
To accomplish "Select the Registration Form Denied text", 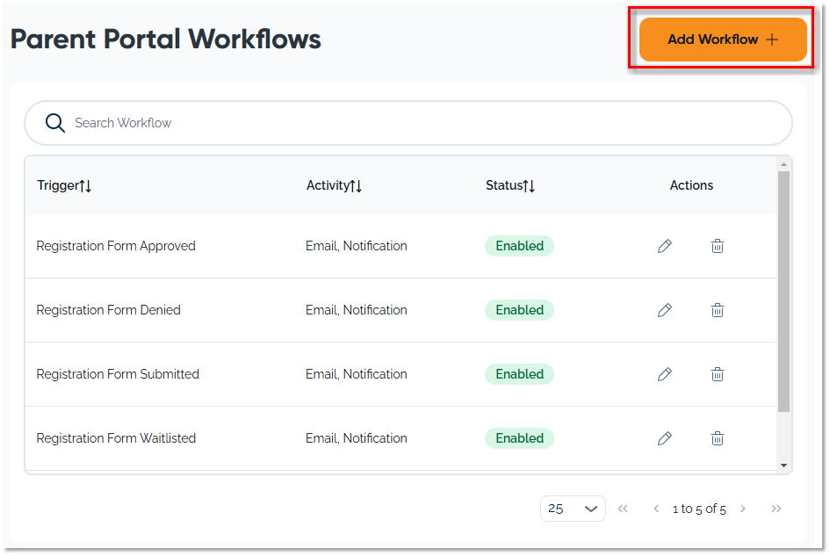I will pos(109,310).
